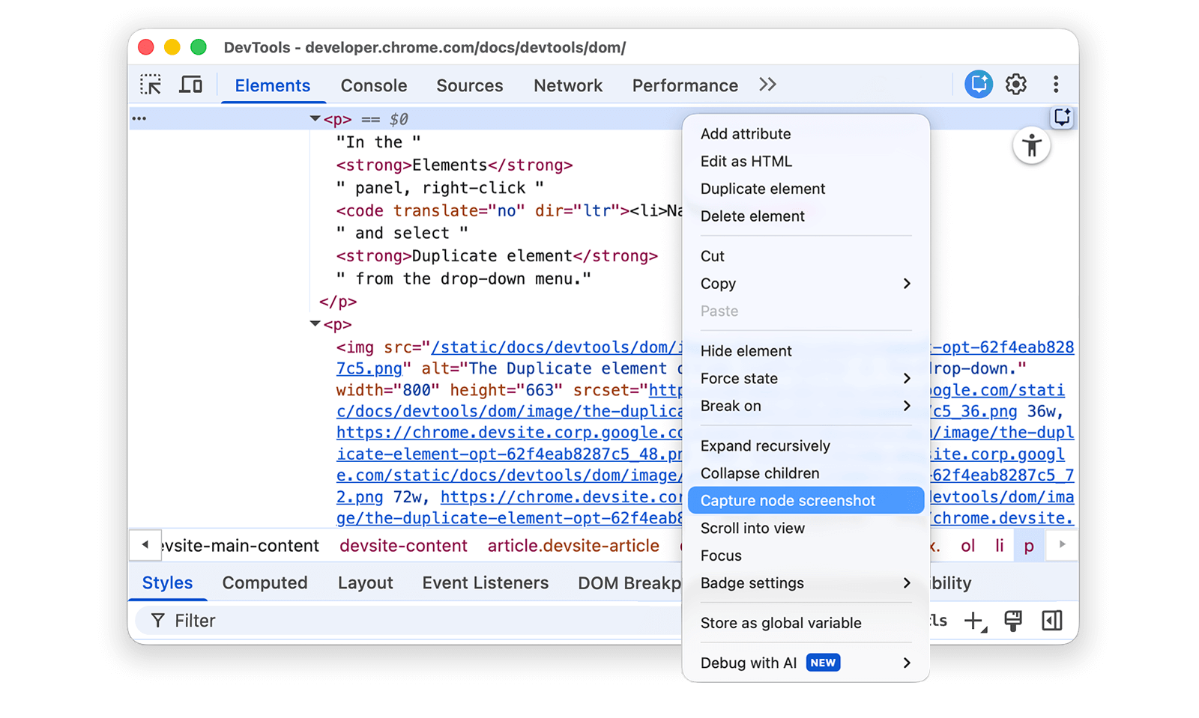Click the AI badge icon beside the selected <p> node
The height and width of the screenshot is (718, 1199).
point(1062,118)
